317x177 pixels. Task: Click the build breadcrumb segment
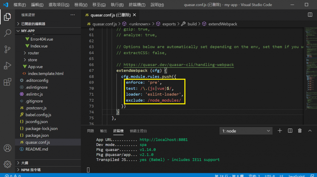[192, 24]
